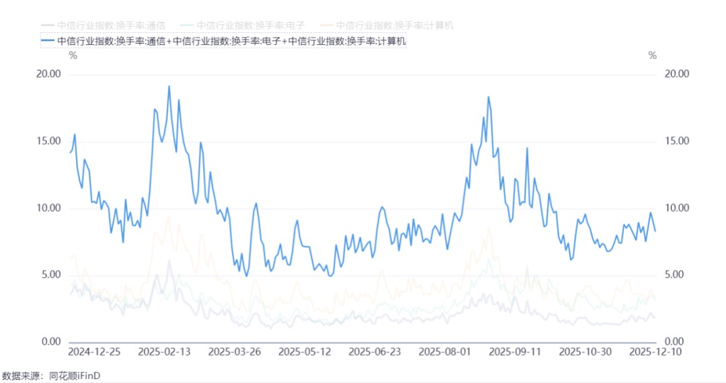Click the left axis 5.00 value

pyautogui.click(x=51, y=275)
